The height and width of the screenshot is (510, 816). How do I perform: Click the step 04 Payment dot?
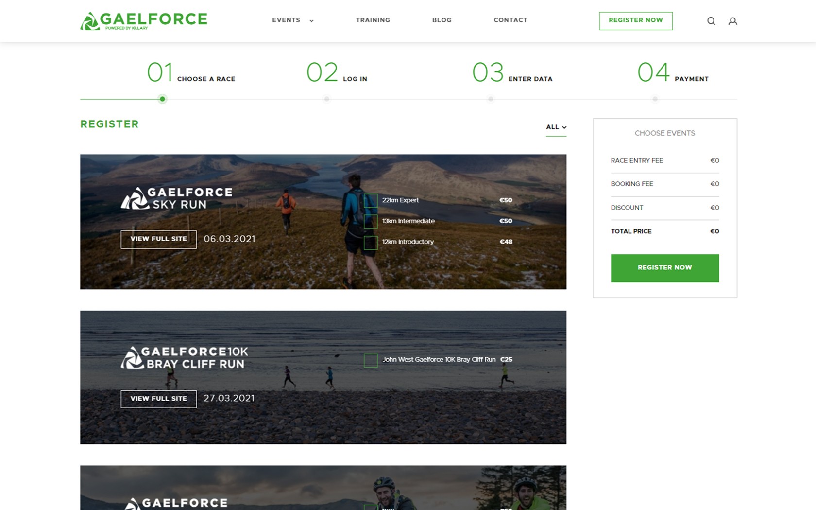tap(655, 99)
